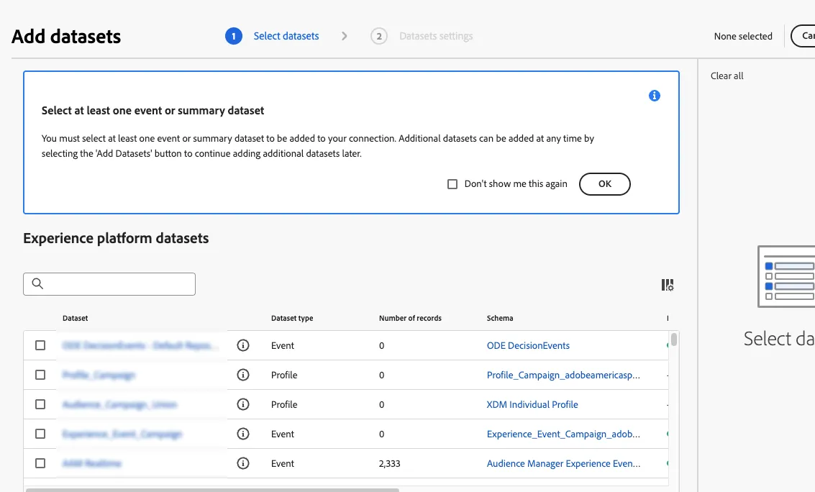Go to step 1 Select datasets
815x492 pixels.
[x=272, y=36]
